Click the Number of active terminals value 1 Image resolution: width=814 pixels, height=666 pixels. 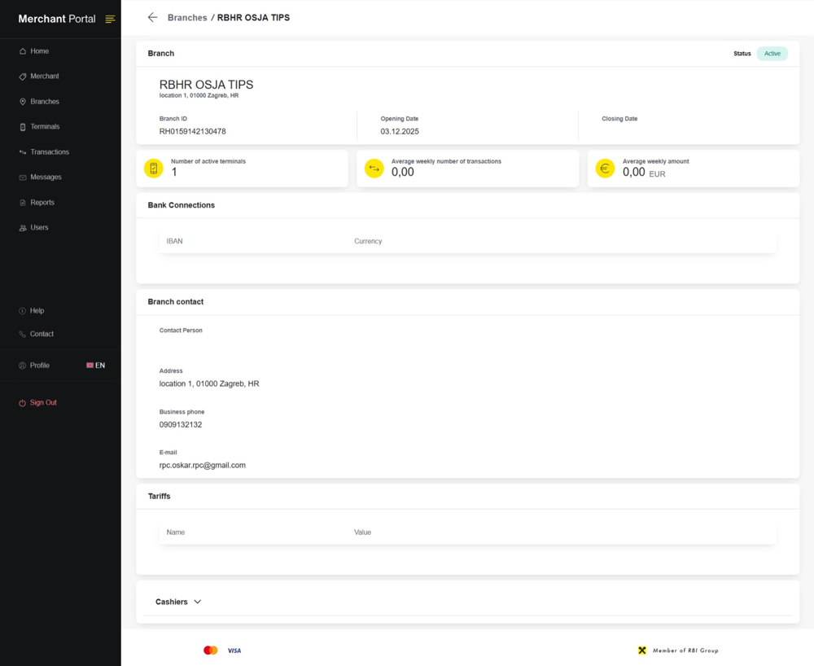click(x=174, y=173)
